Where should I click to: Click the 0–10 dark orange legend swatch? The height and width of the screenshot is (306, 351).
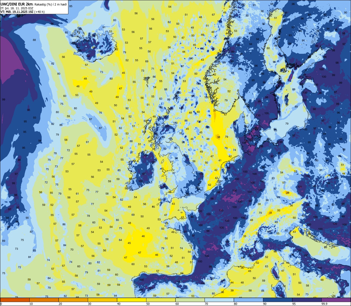pyautogui.click(x=15, y=300)
